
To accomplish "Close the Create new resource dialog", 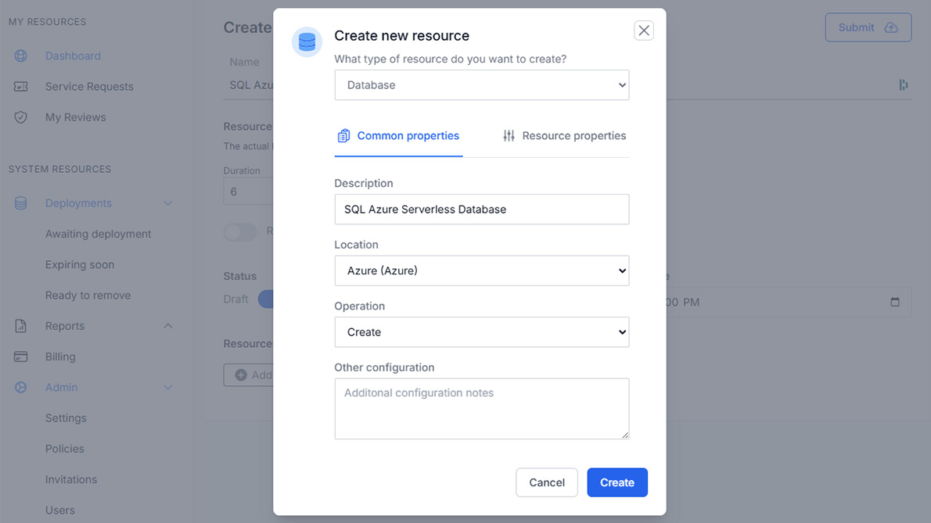I will [643, 30].
